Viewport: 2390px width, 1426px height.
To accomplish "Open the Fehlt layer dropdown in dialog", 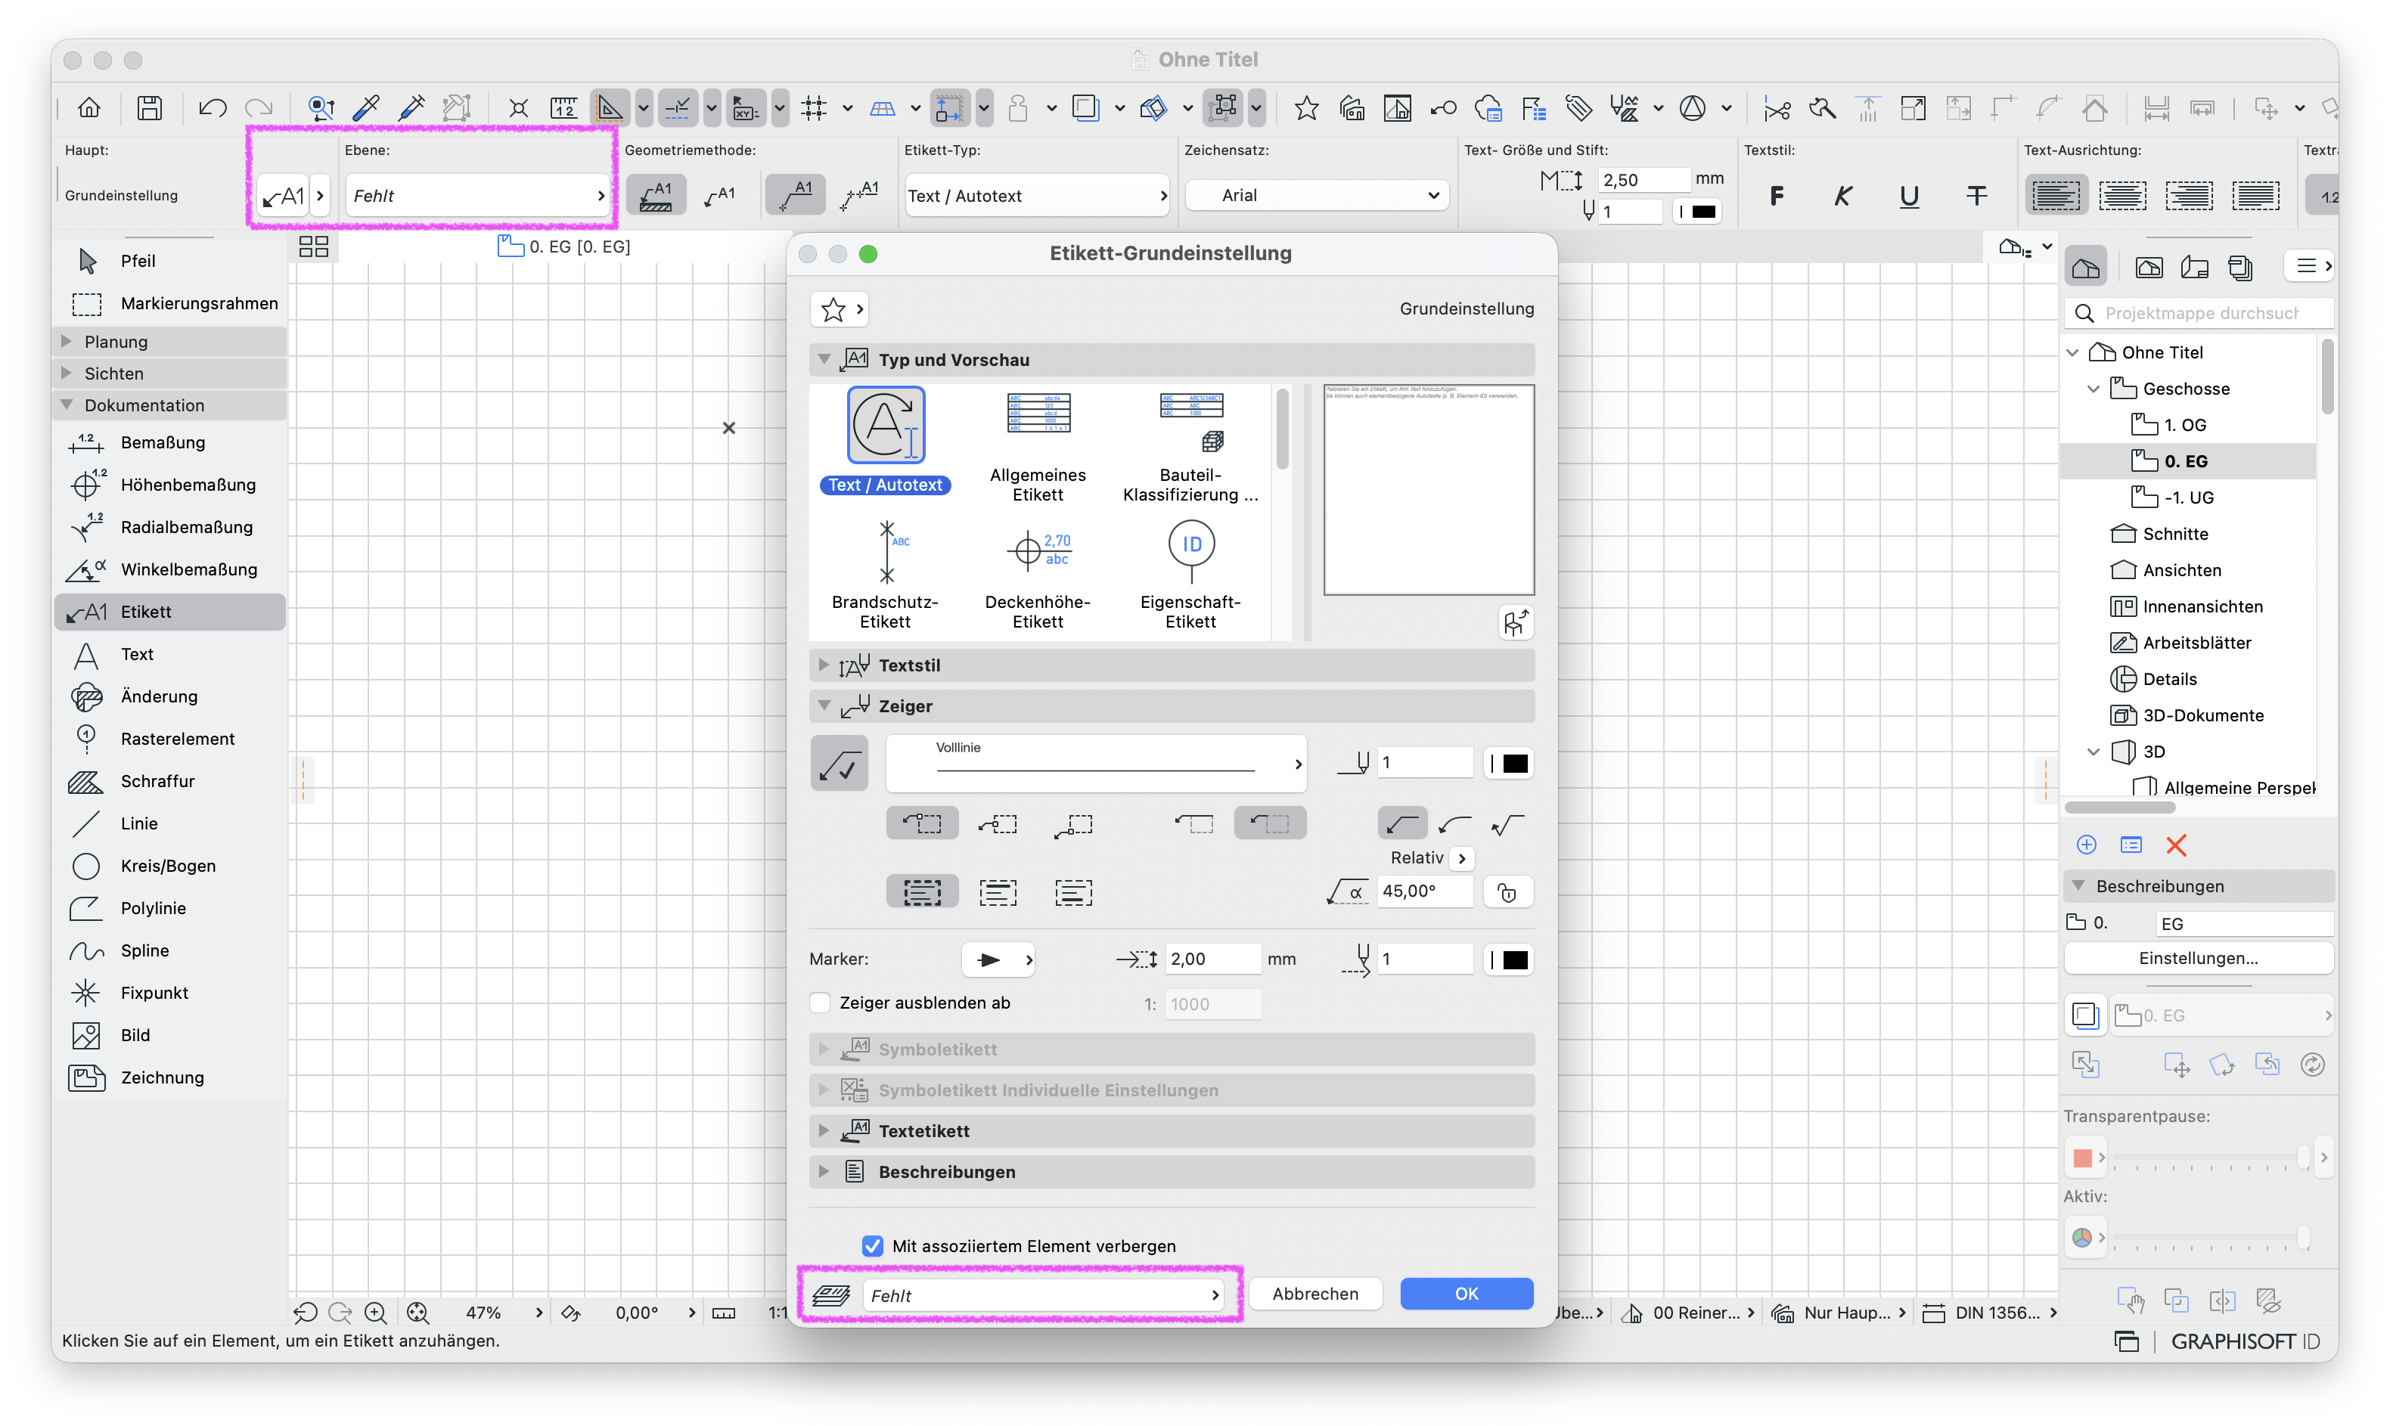I will coord(1044,1294).
